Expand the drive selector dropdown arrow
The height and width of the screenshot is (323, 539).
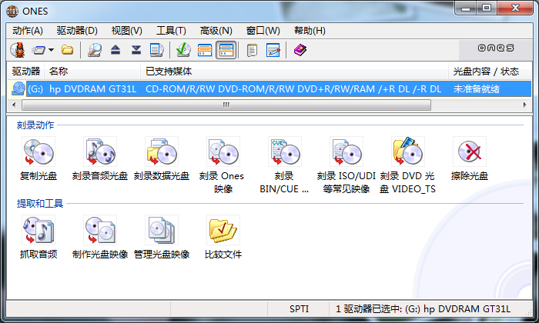click(52, 50)
